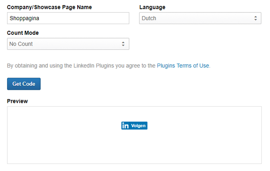Click the 'Language' label
Screen dimensions: 270x171
(x=152, y=7)
